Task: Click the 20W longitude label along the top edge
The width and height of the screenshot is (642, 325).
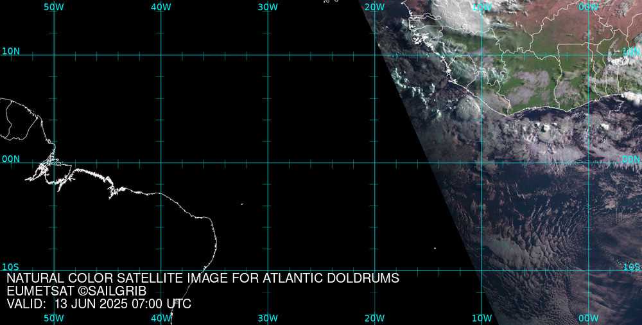Action: pos(375,7)
